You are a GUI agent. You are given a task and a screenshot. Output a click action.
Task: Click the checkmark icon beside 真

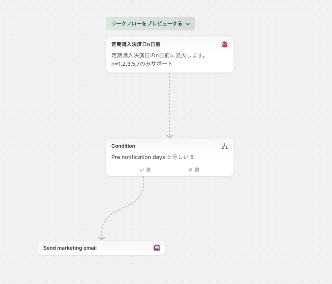click(142, 170)
